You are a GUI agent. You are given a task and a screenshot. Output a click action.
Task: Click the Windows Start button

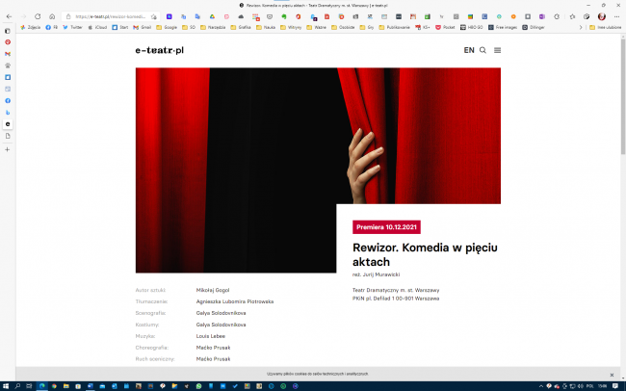pyautogui.click(x=7, y=385)
